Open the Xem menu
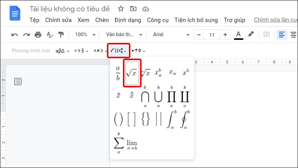The height and width of the screenshot is (168, 298). point(83,20)
